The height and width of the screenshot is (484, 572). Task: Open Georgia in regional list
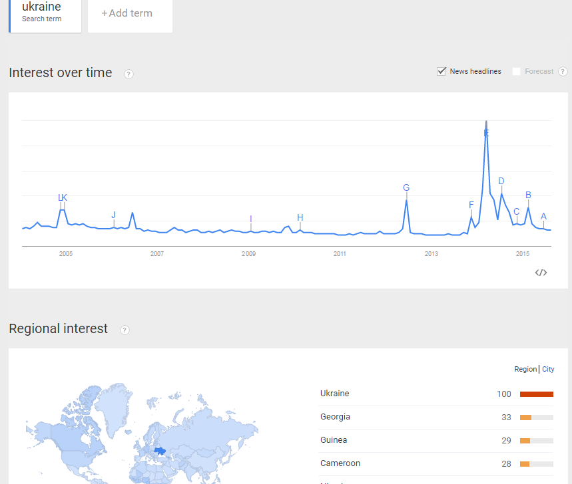click(x=335, y=417)
